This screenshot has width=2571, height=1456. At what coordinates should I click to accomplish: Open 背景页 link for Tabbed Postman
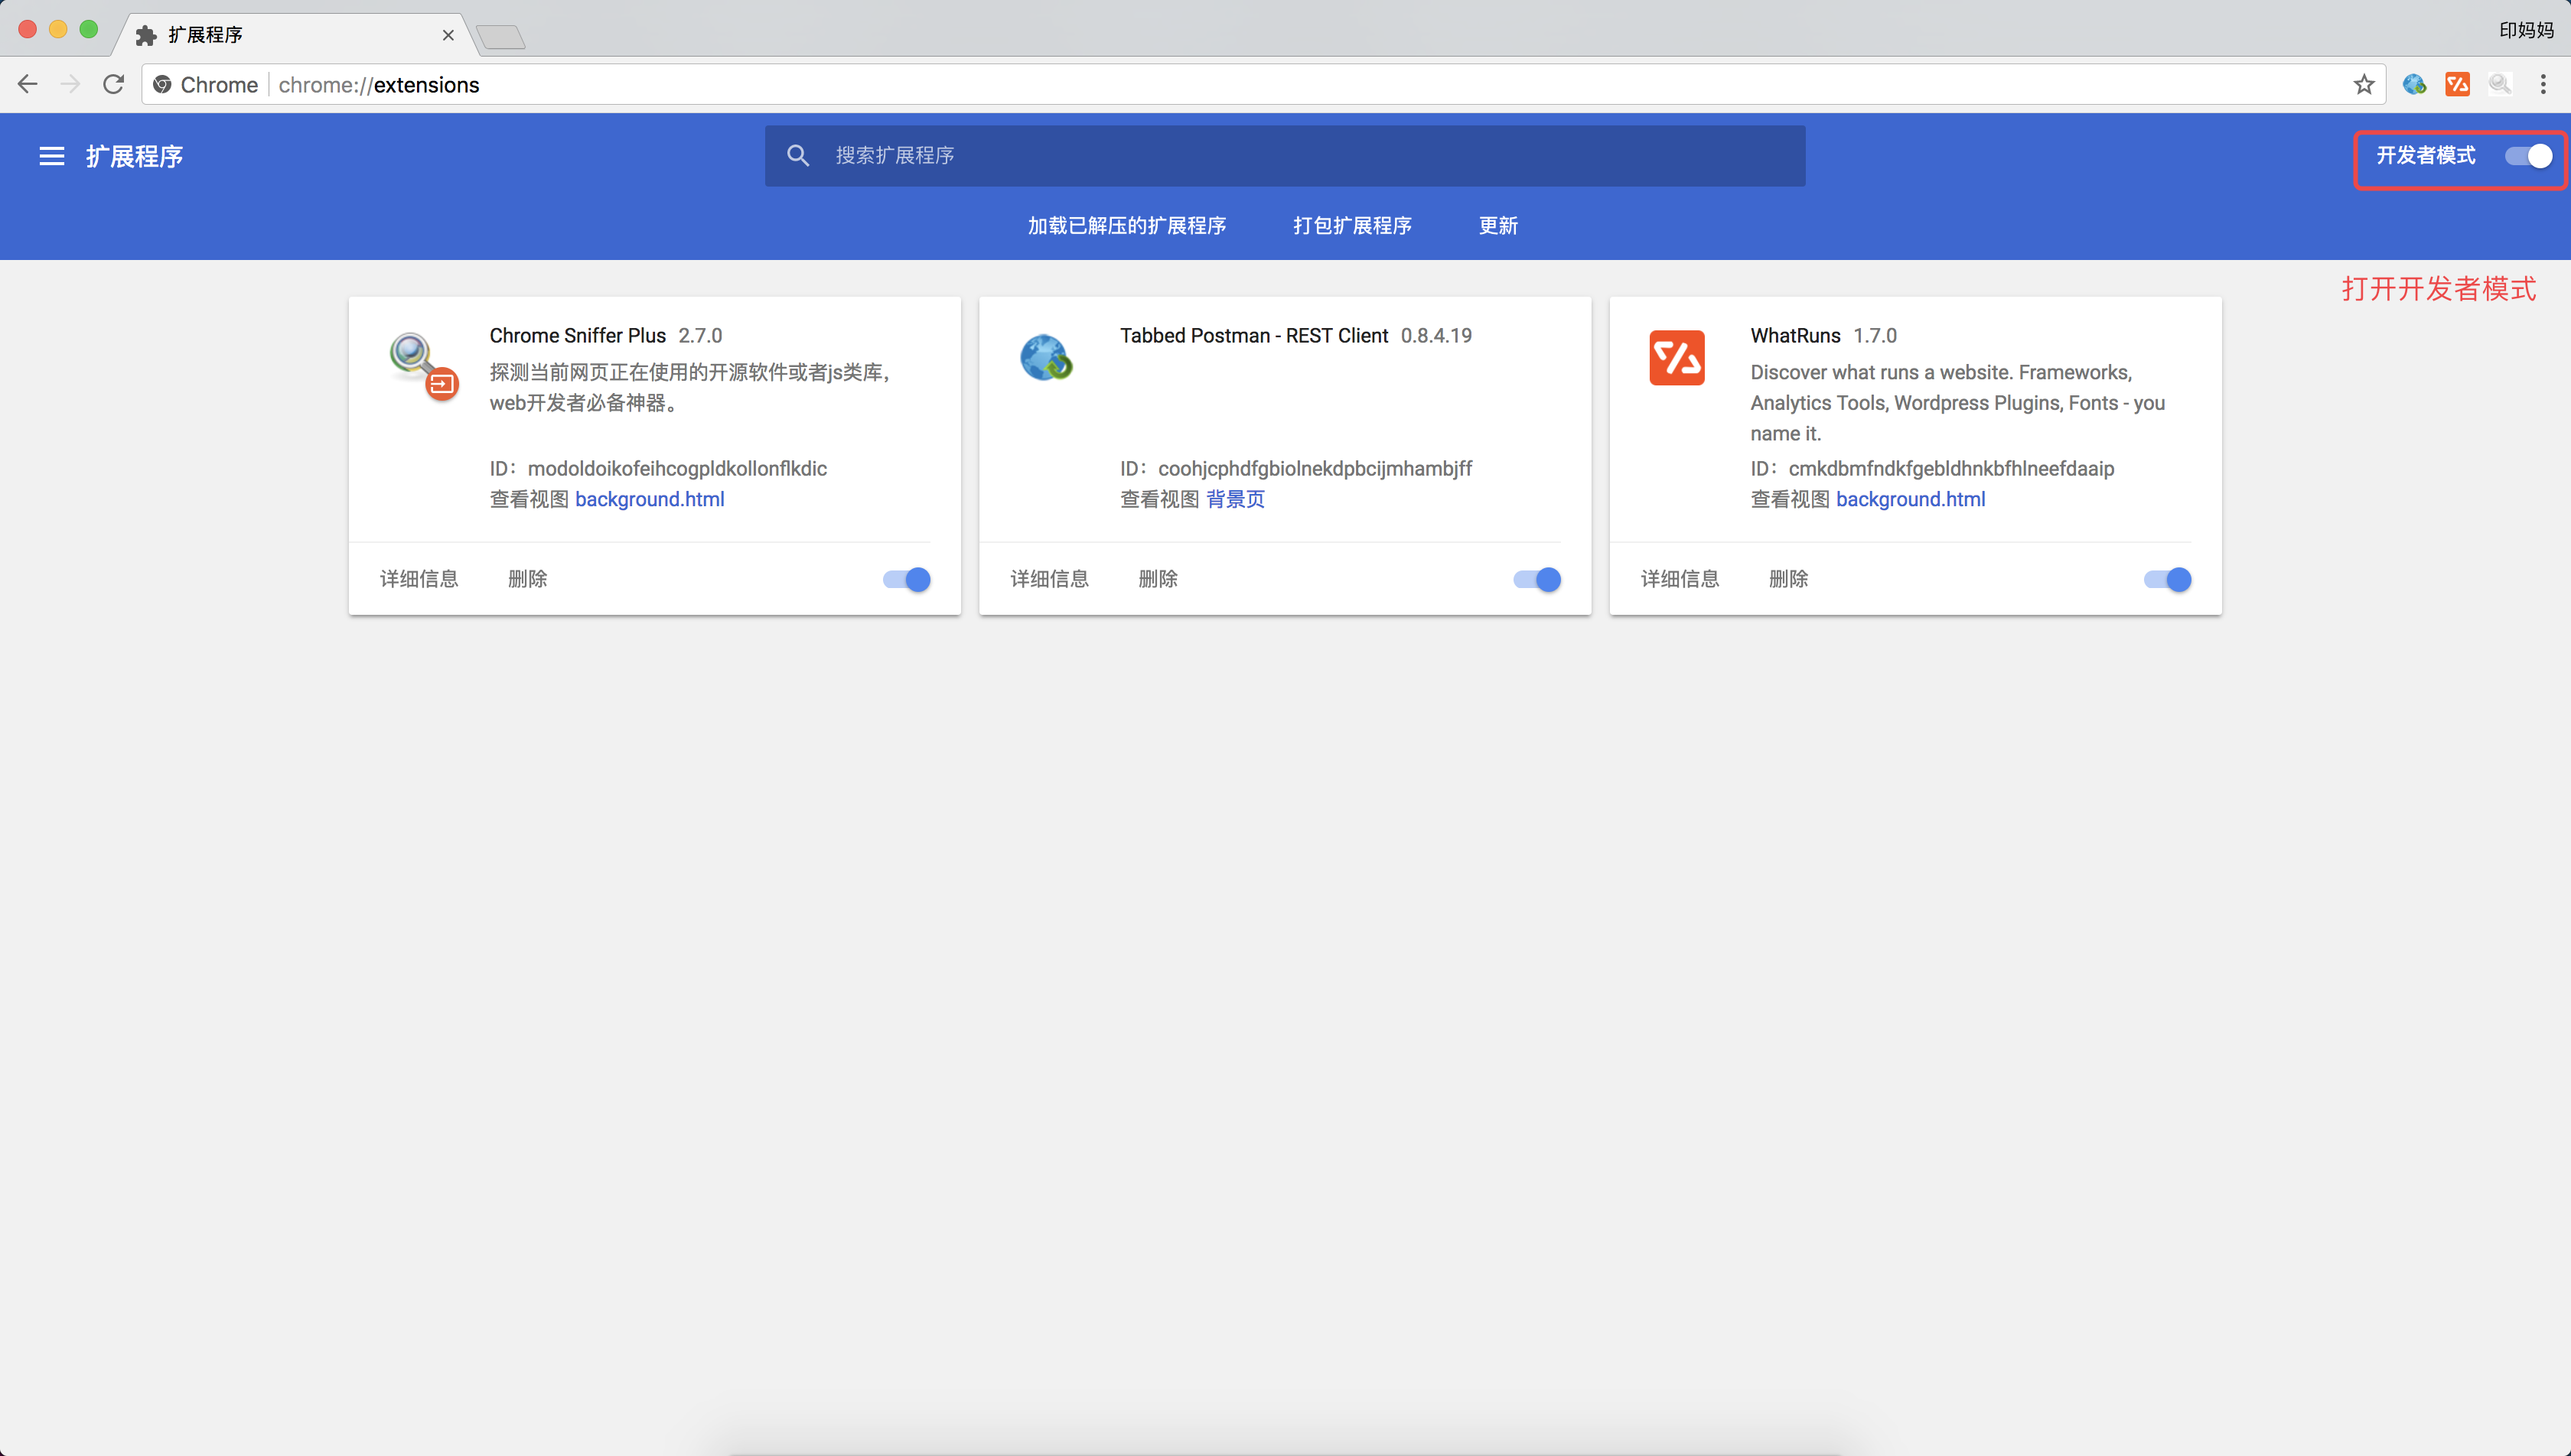1236,499
